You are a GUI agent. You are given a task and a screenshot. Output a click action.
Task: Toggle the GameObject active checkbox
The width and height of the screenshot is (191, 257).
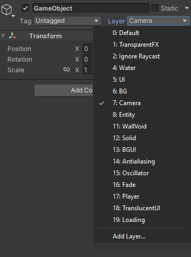pos(25,8)
